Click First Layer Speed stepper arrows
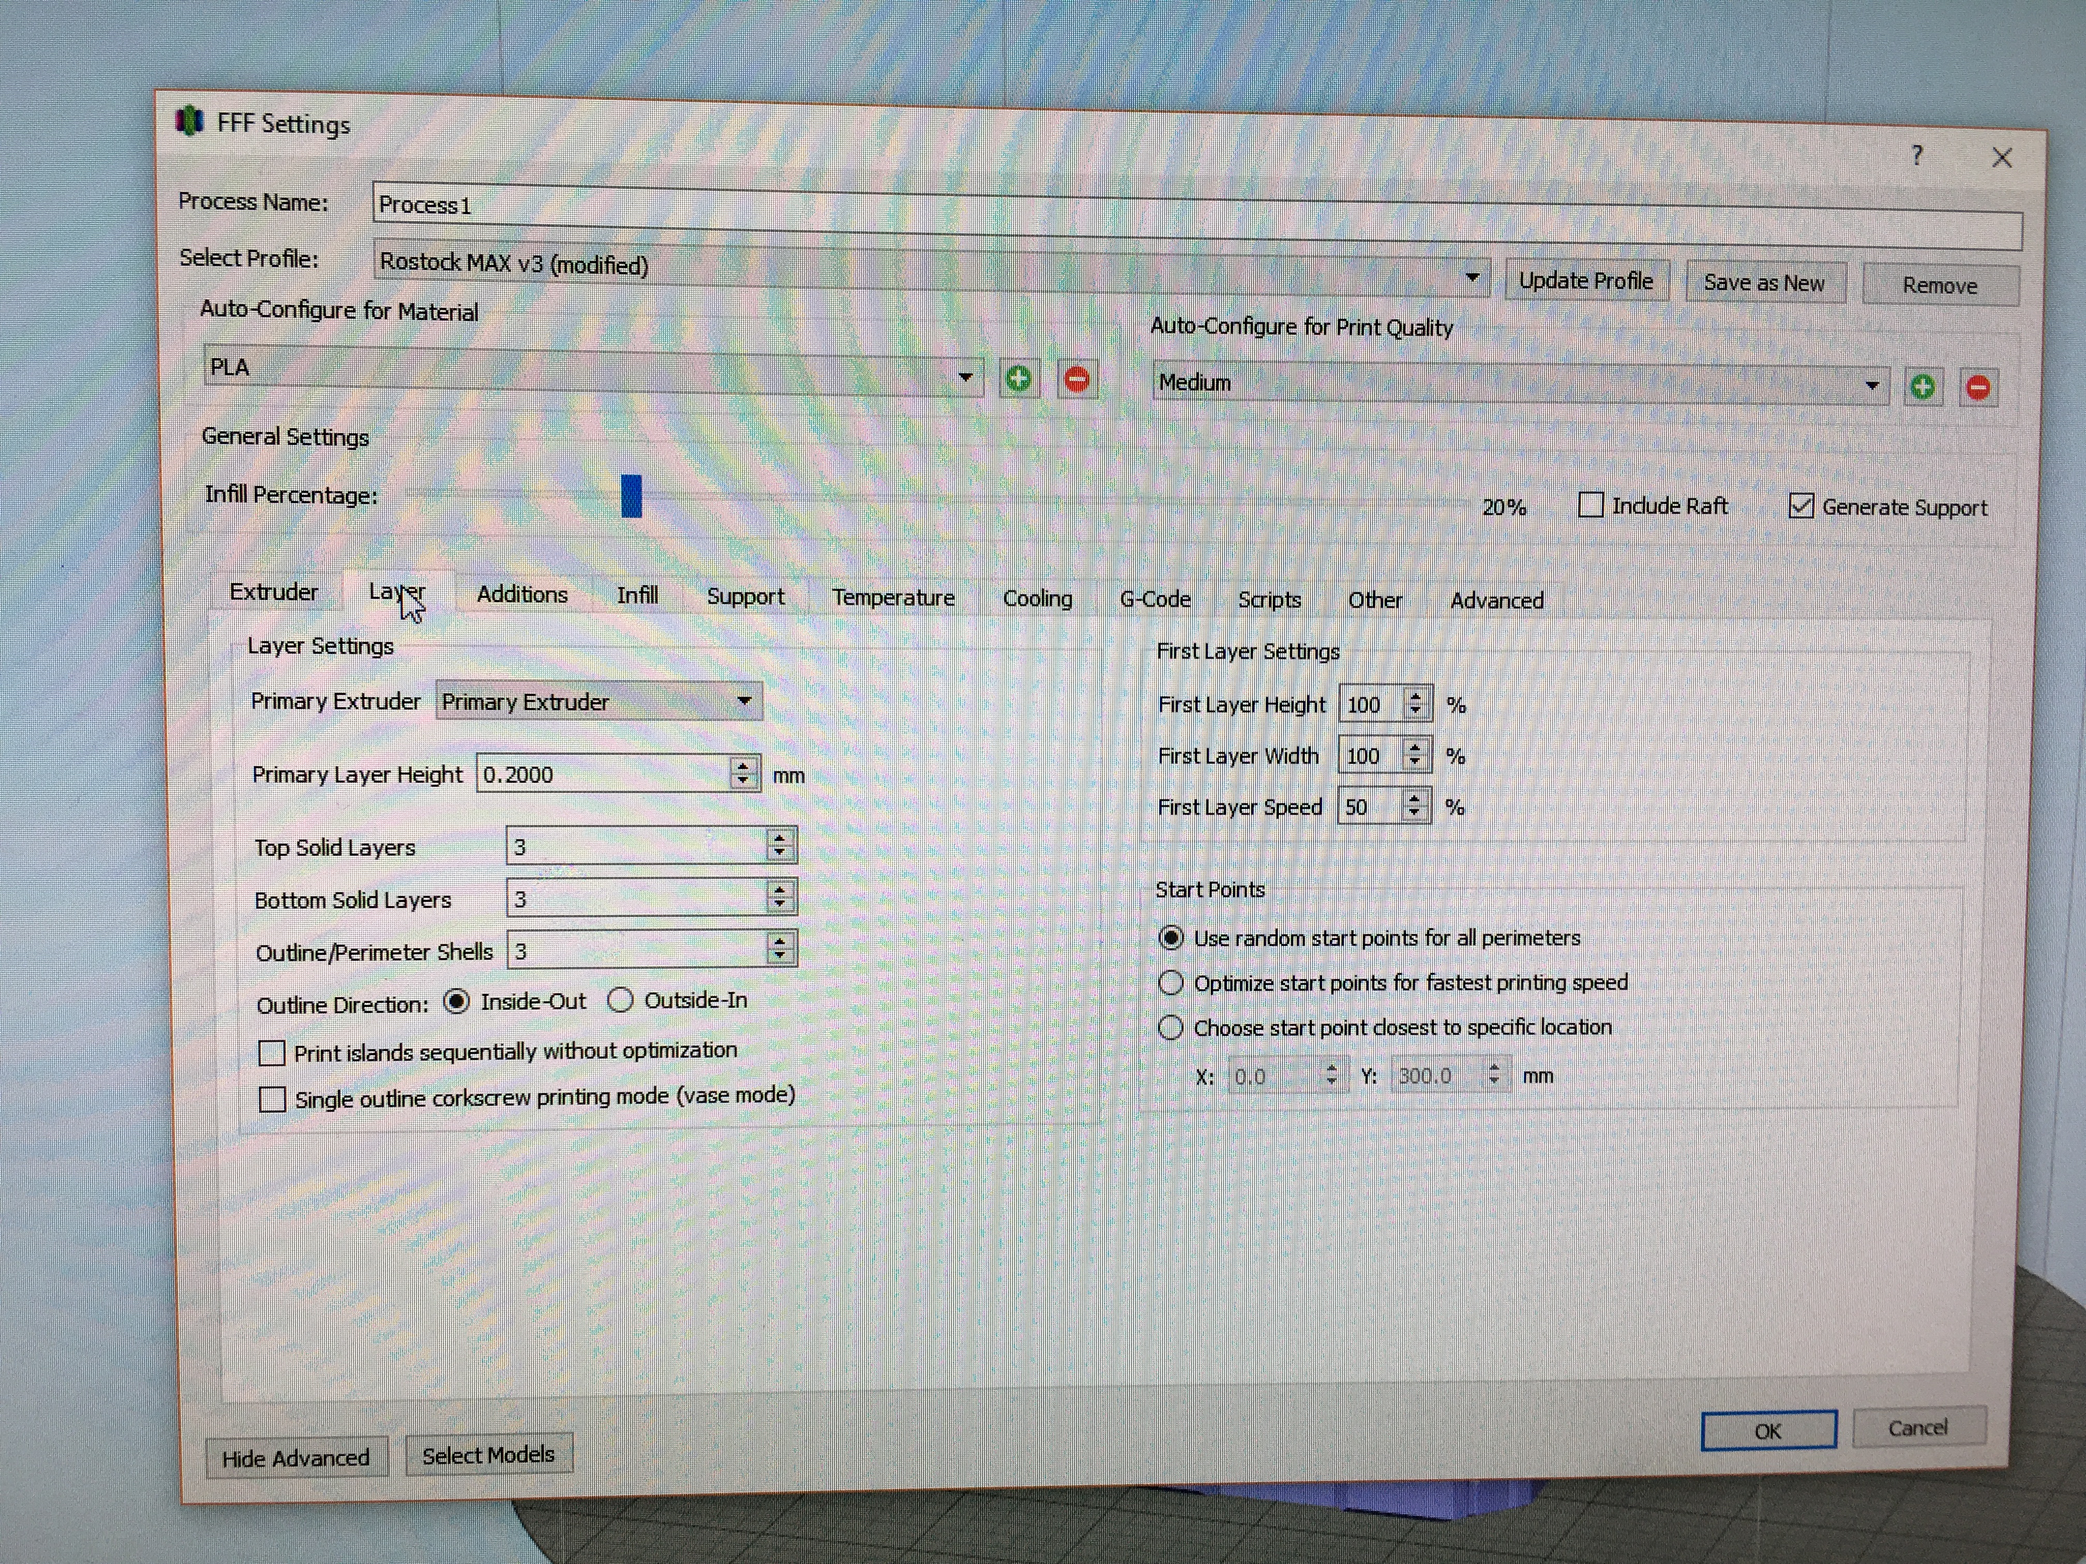This screenshot has height=1564, width=2086. point(1413,806)
